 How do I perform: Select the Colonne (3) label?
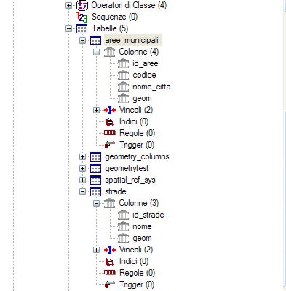138,203
